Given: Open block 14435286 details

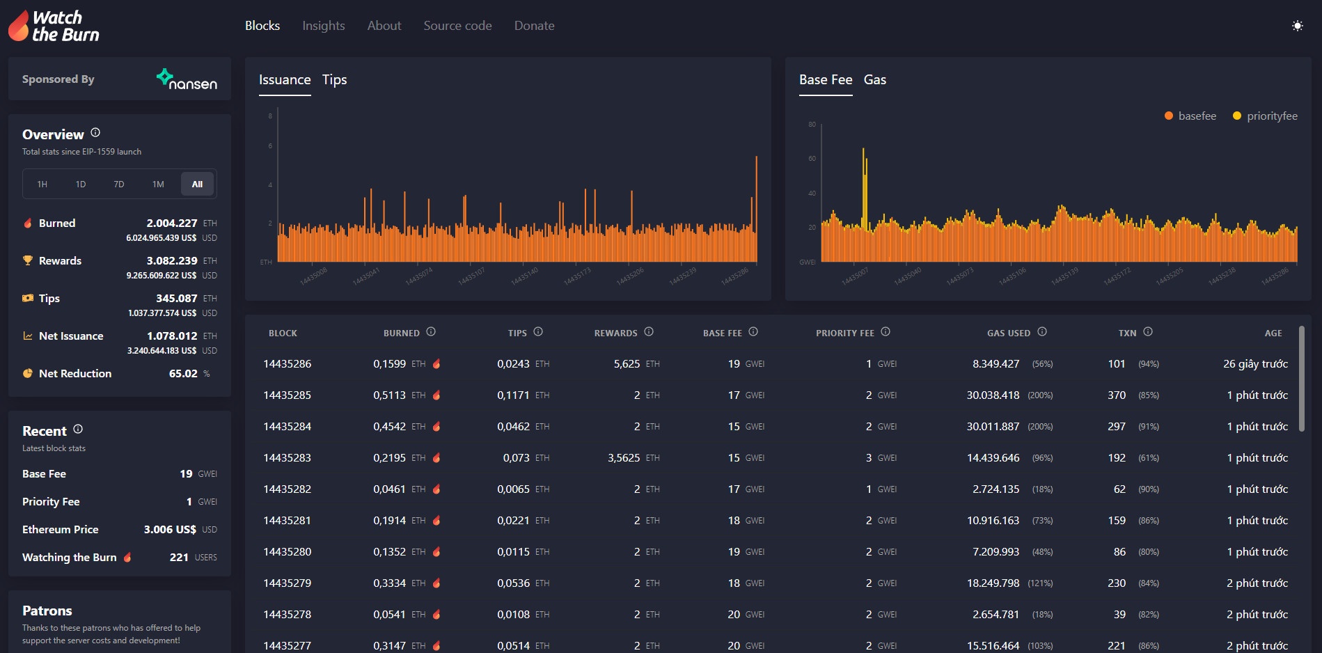Looking at the screenshot, I should pyautogui.click(x=287, y=363).
